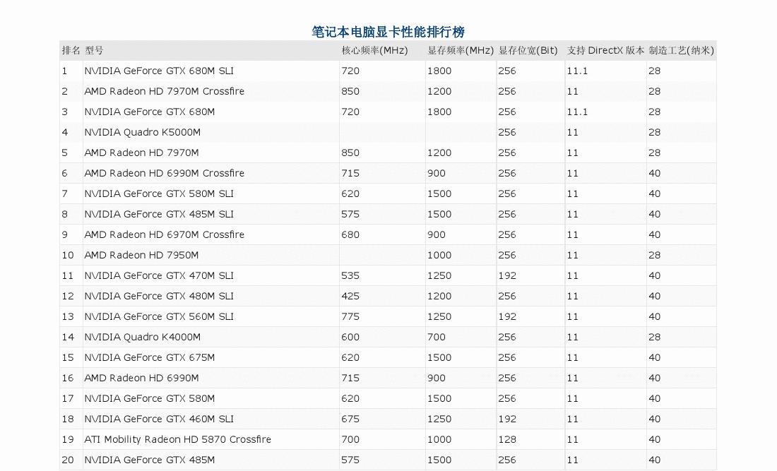Click NVIDIA GeForce GTX 580M SLI name
The width and height of the screenshot is (777, 471).
click(158, 193)
